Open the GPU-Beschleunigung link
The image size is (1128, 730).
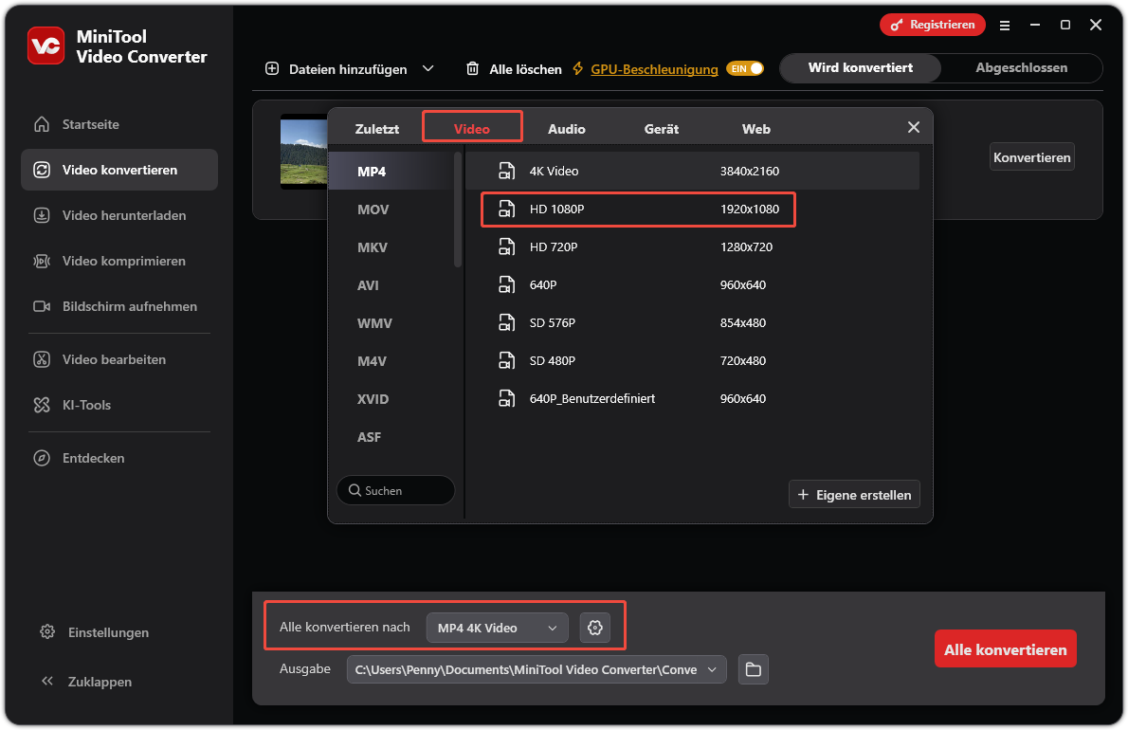point(655,69)
